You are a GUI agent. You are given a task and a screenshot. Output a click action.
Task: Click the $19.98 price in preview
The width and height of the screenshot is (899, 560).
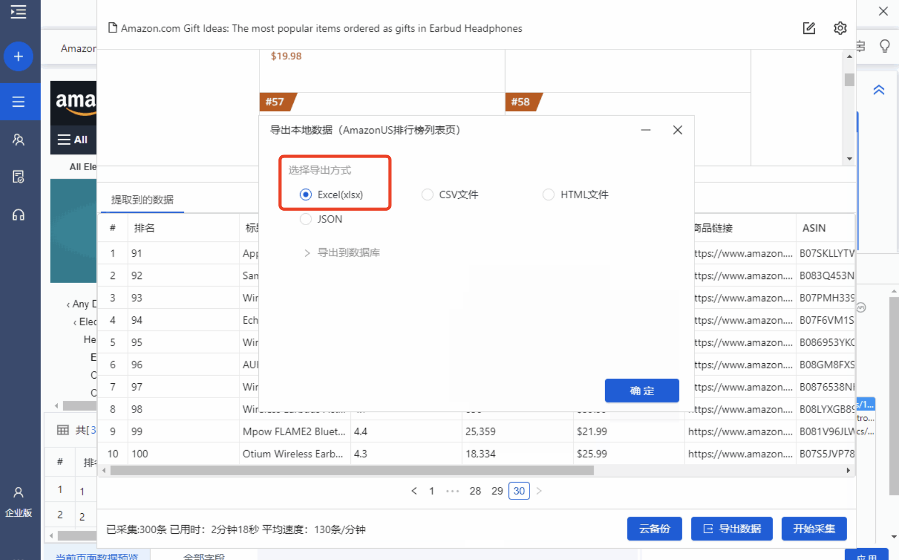pyautogui.click(x=286, y=56)
